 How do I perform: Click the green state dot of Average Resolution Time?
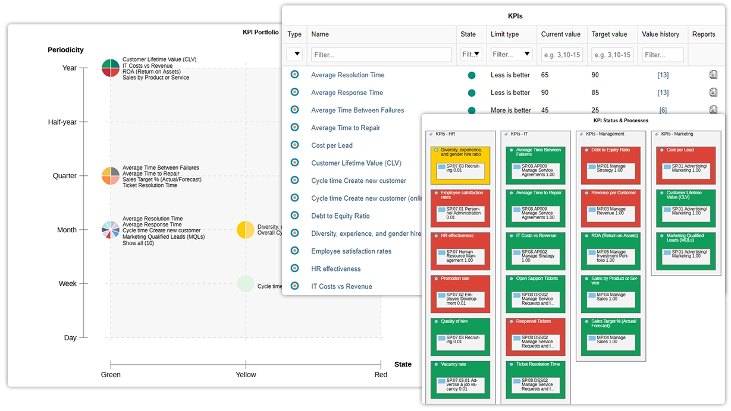click(x=472, y=75)
